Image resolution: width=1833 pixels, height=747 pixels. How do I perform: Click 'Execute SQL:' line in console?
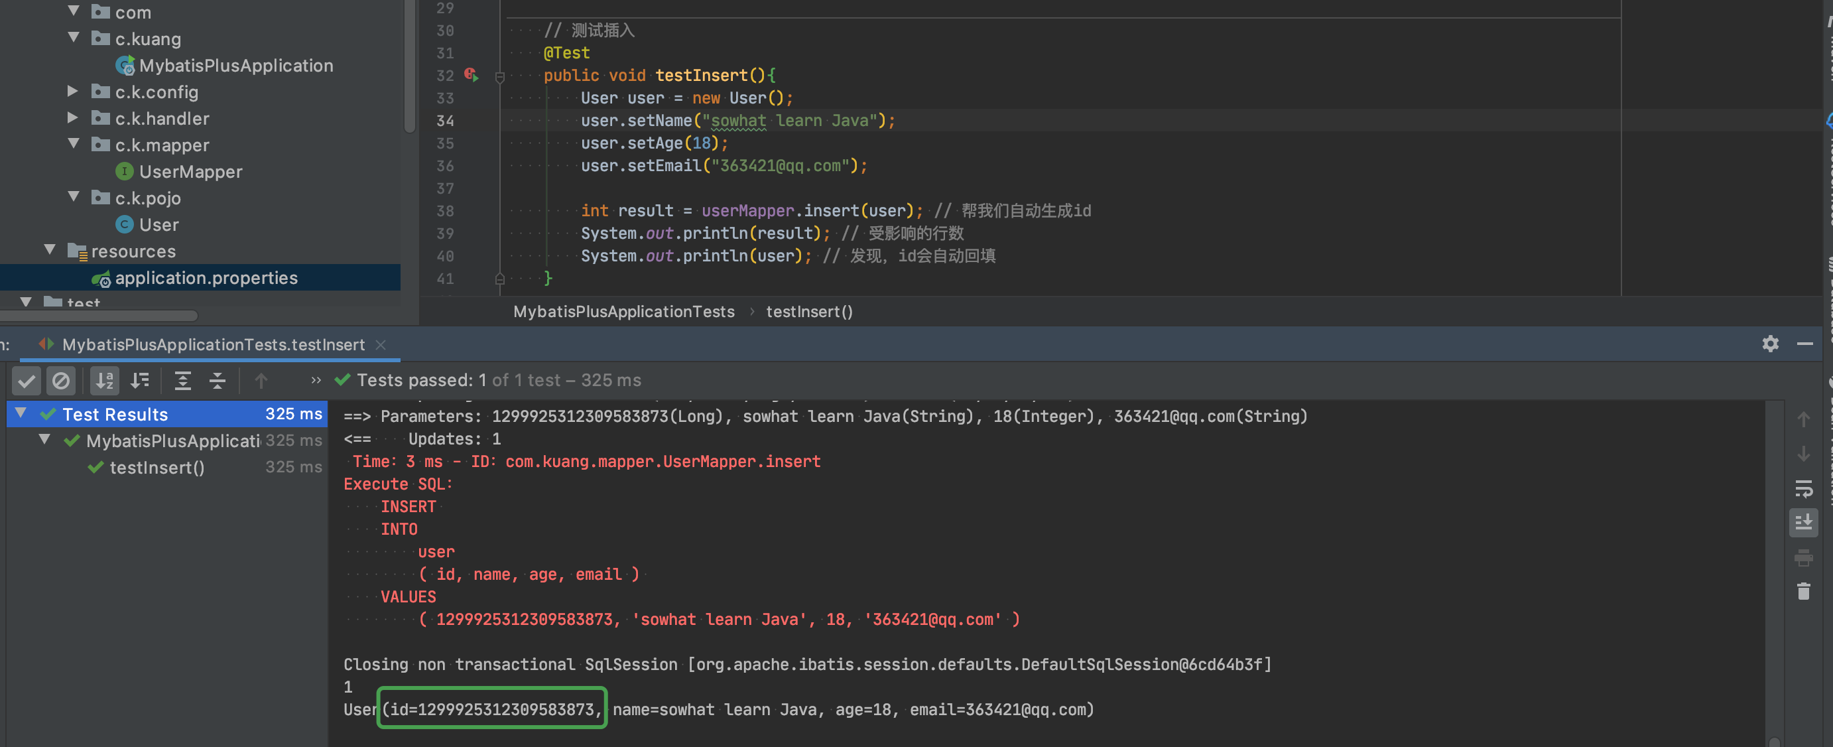point(398,484)
